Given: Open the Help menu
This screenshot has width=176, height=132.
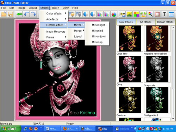Looking at the screenshot, I should pos(75,8).
